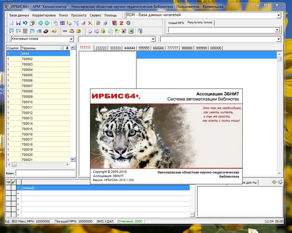
Task: Switch to the 000000 tab
Action: click(216, 48)
